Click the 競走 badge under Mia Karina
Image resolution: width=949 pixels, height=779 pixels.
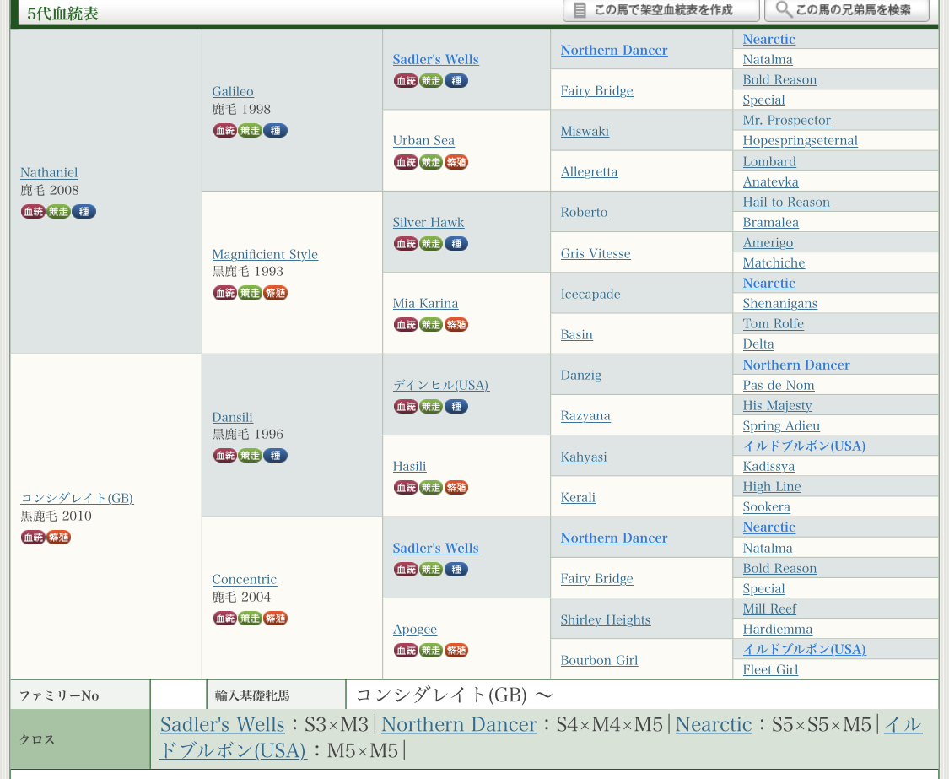pyautogui.click(x=431, y=324)
